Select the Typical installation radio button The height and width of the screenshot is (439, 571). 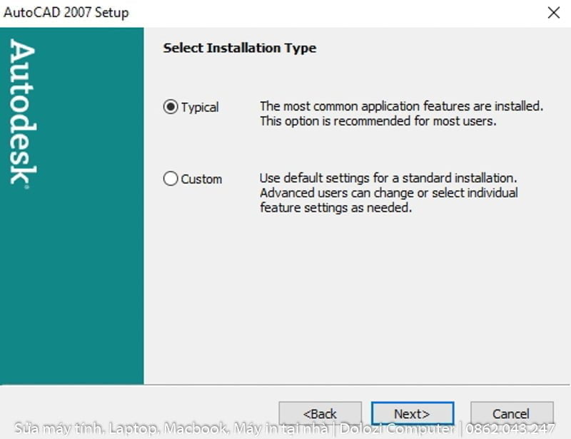(x=171, y=108)
